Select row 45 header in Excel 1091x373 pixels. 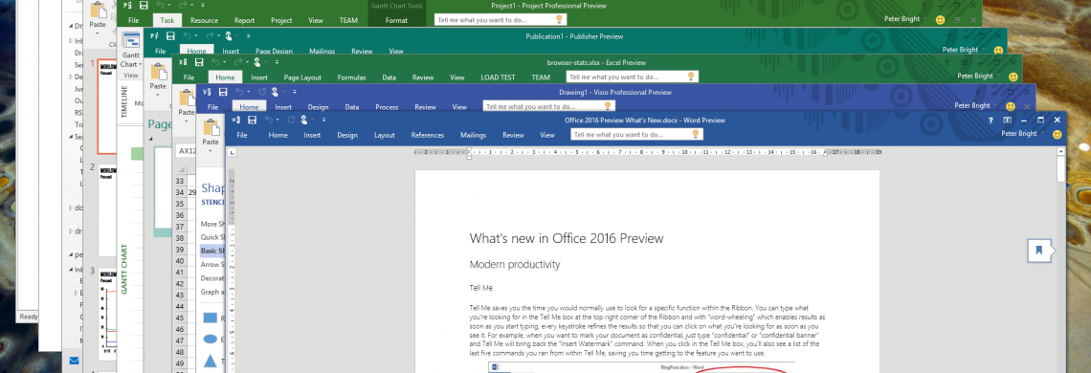pos(179,318)
